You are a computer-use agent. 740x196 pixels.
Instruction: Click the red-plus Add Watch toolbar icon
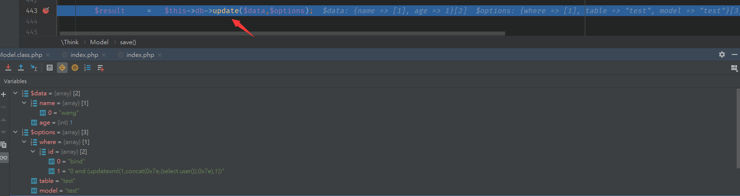coord(100,68)
